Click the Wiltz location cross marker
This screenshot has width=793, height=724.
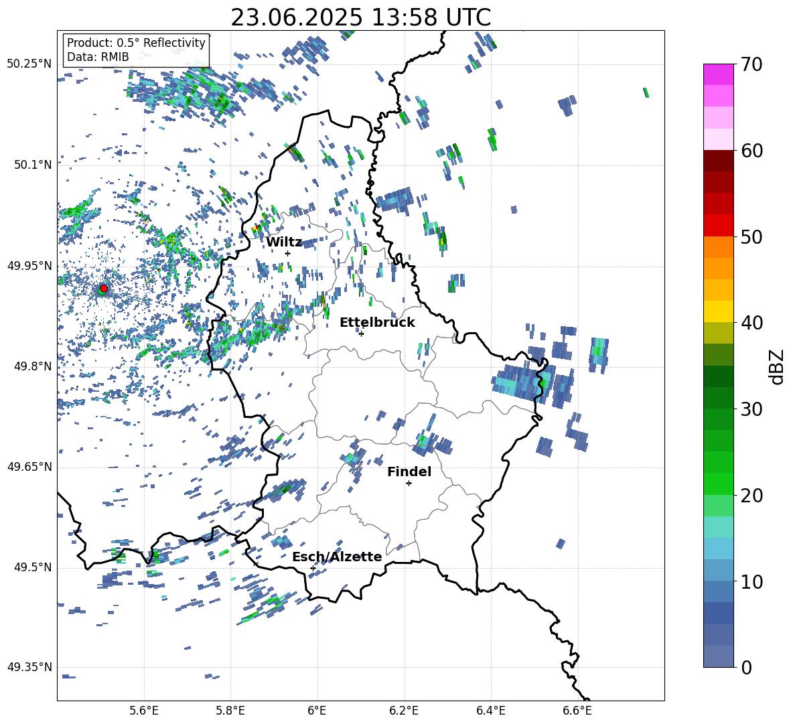288,253
